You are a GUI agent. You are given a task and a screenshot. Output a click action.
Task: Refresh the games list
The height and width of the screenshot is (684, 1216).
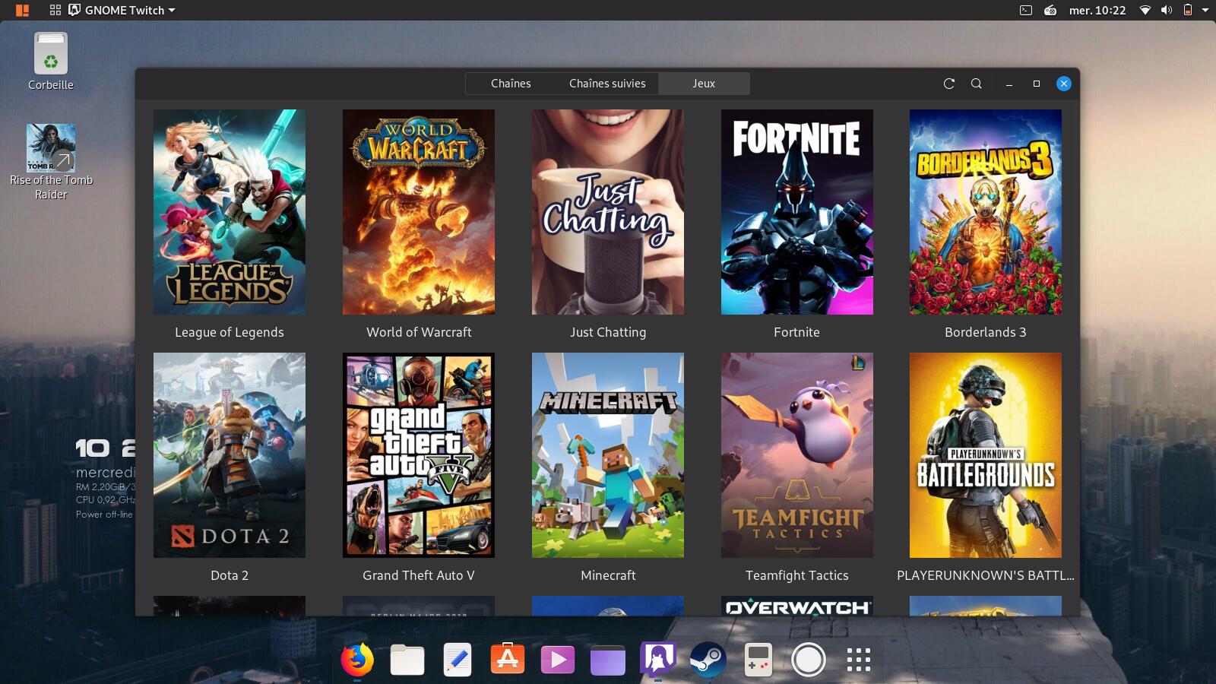(948, 84)
